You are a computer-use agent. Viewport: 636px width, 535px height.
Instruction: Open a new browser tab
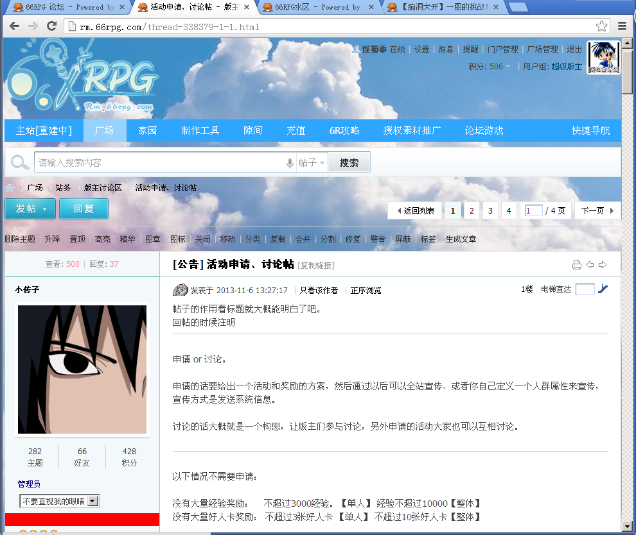click(x=518, y=7)
